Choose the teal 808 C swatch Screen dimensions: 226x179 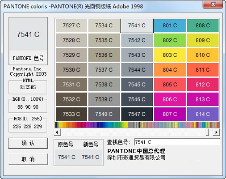[x=203, y=26]
